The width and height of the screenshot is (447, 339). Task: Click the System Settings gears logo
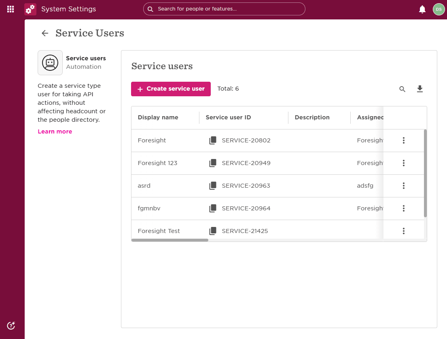tap(30, 9)
